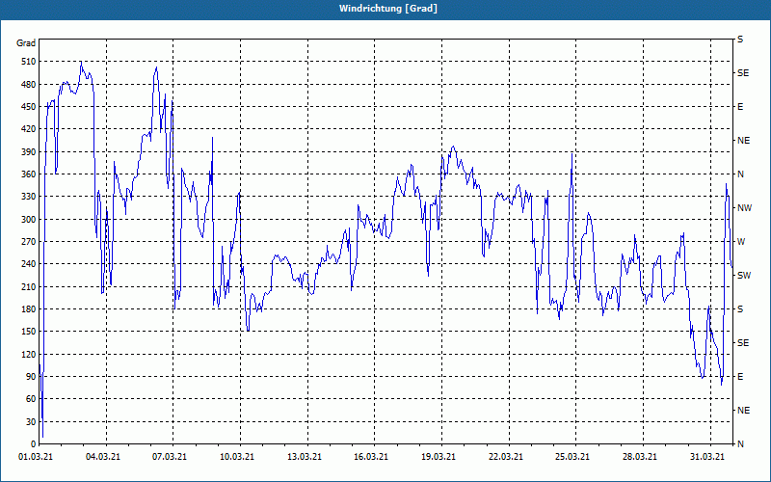Select the 300 axis value

coord(28,220)
